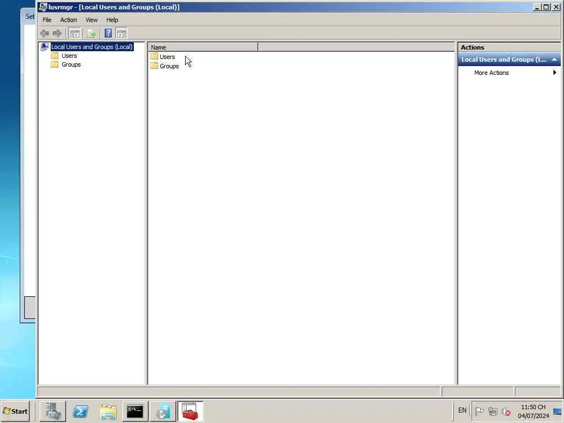Select the Users label in the left tree
The image size is (564, 423).
click(69, 56)
